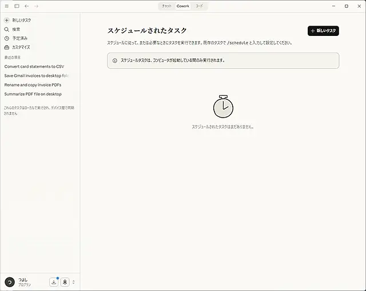The image size is (366, 291).
Task: Open recent item Convert card statements to CSV
Action: pyautogui.click(x=34, y=66)
